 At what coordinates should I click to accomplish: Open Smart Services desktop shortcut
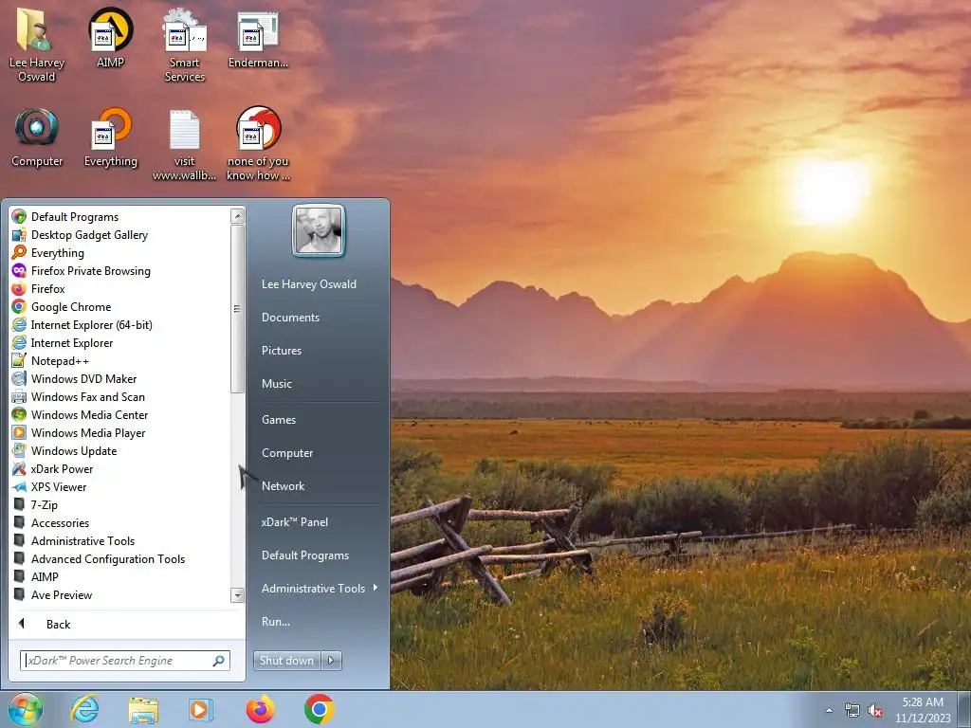[x=185, y=45]
